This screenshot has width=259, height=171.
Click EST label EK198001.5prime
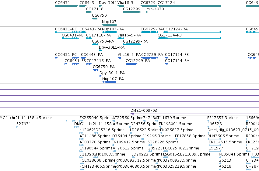tap(175, 124)
